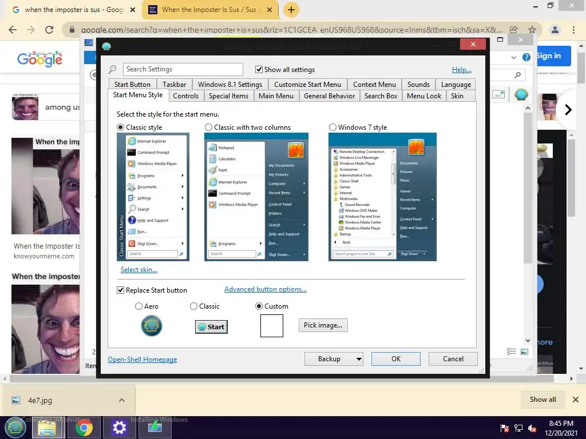Click the Open-Shell icon in the background window toolbar
This screenshot has width=586, height=439.
click(521, 95)
